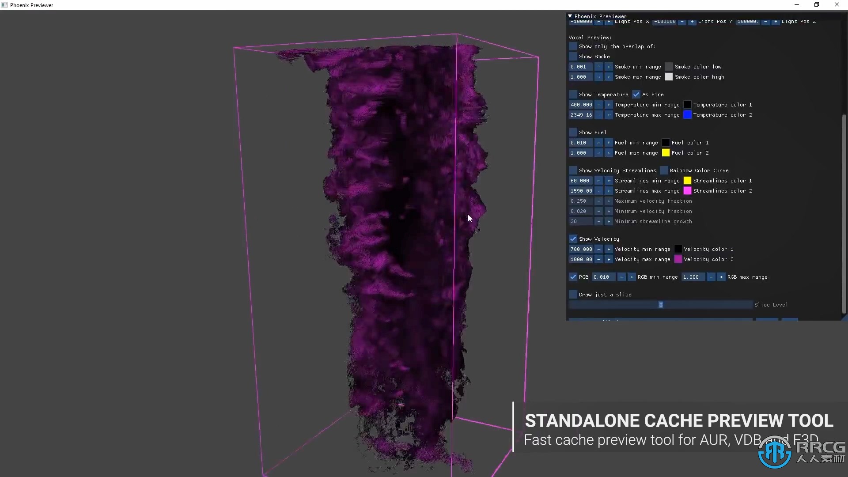Enable Show only the overlap of checkbox
Image resolution: width=848 pixels, height=477 pixels.
(x=573, y=46)
